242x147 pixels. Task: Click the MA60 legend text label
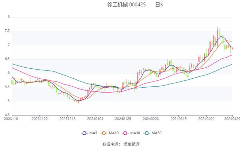[x=157, y=133]
